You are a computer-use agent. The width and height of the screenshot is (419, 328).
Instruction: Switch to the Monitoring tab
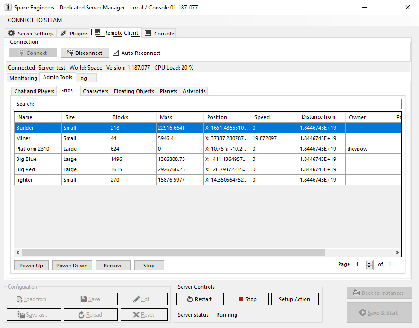pyautogui.click(x=23, y=78)
